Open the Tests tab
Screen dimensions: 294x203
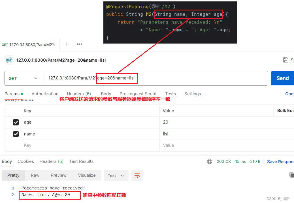click(171, 94)
